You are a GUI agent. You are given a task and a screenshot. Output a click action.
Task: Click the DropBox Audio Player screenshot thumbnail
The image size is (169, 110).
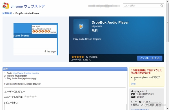[x=36, y=39]
